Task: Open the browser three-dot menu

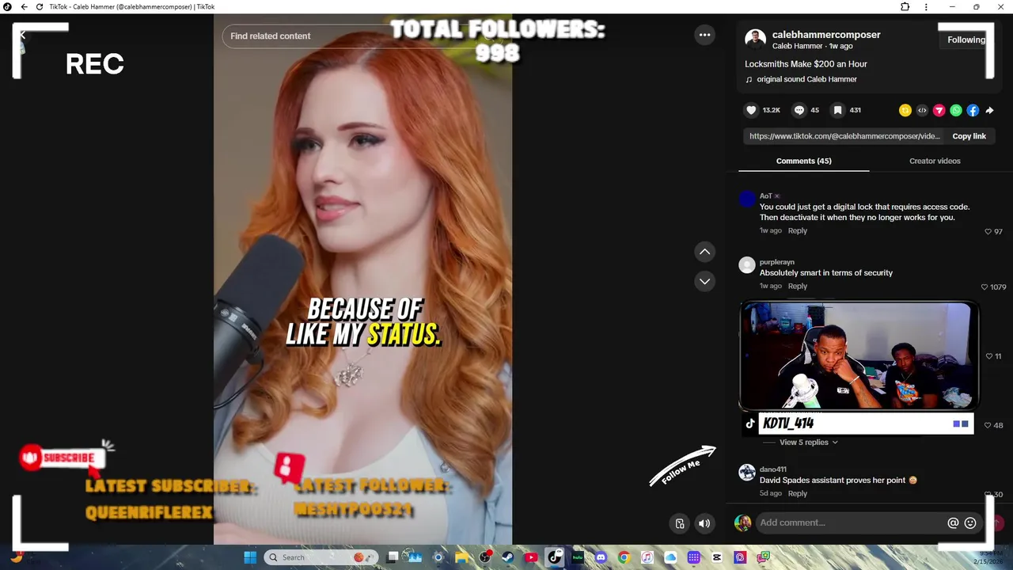Action: pyautogui.click(x=927, y=7)
